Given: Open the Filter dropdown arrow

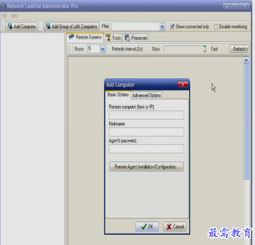Looking at the screenshot, I should click(x=162, y=26).
